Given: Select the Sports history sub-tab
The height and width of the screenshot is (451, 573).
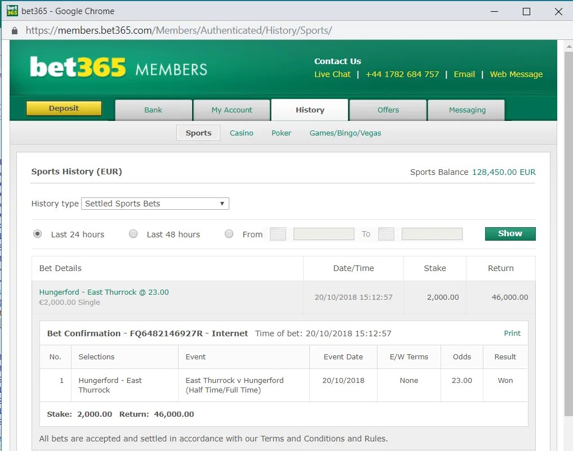Looking at the screenshot, I should 198,133.
